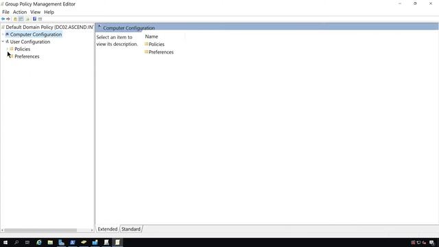Open File Explorer from the taskbar
Image resolution: width=439 pixels, height=247 pixels.
tap(50, 242)
